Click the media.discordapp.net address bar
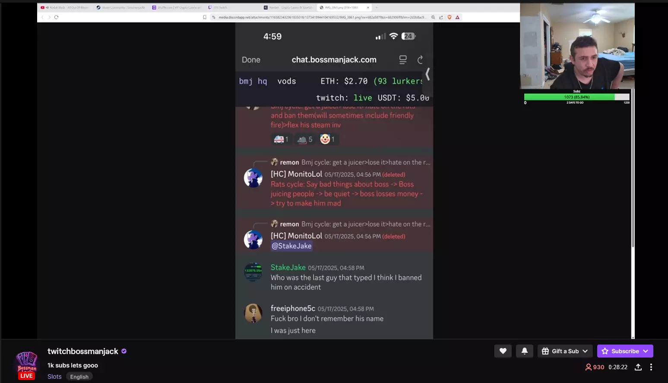The height and width of the screenshot is (383, 668). [322, 17]
